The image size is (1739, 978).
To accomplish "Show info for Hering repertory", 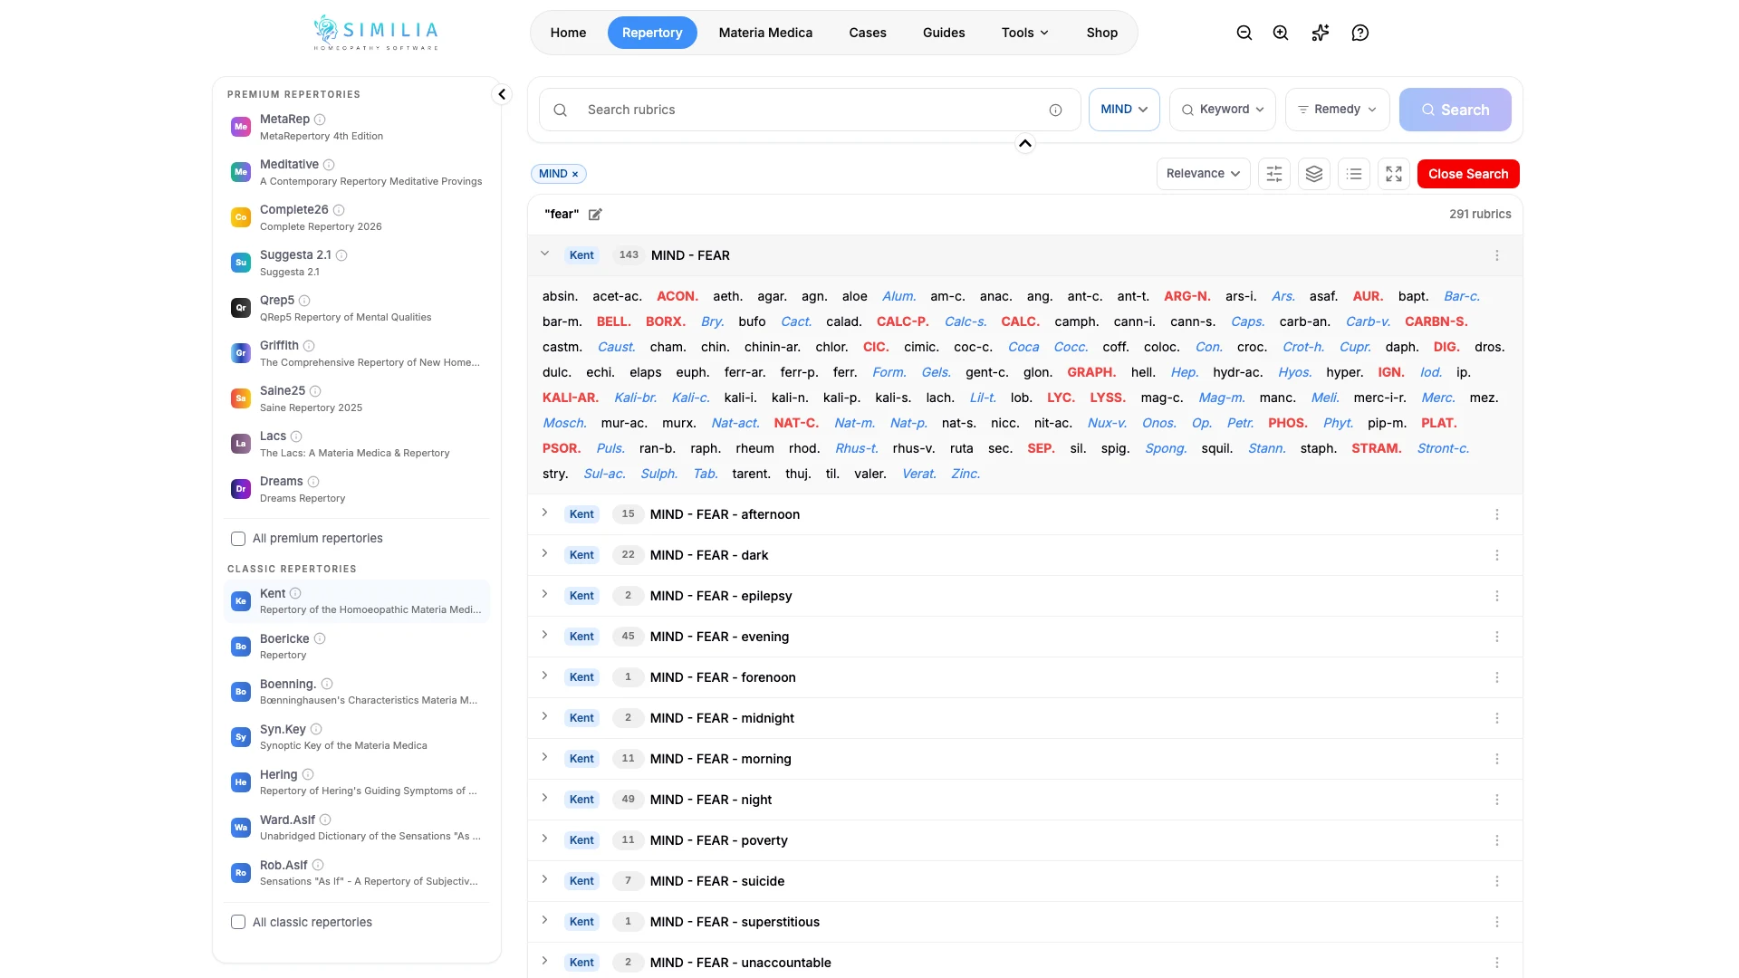I will 308,774.
